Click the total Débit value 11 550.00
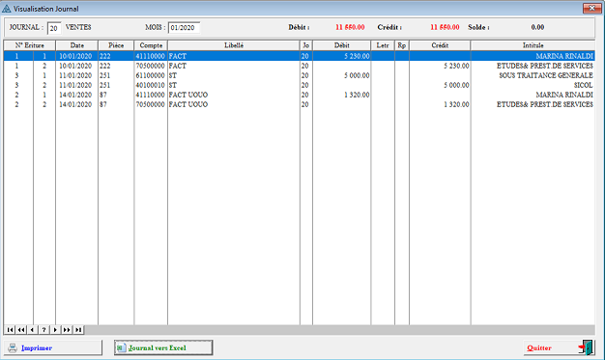605x360 pixels. pyautogui.click(x=350, y=27)
